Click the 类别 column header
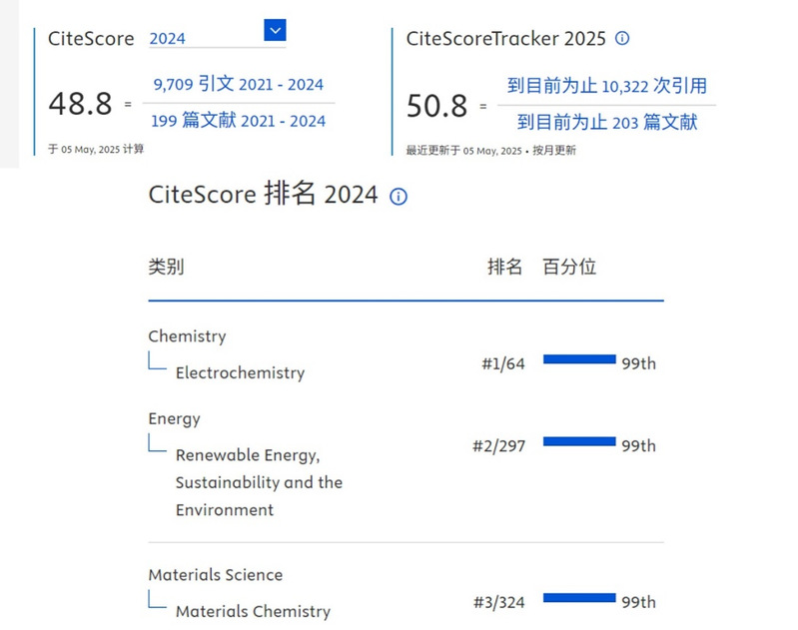The height and width of the screenshot is (630, 798). (166, 267)
